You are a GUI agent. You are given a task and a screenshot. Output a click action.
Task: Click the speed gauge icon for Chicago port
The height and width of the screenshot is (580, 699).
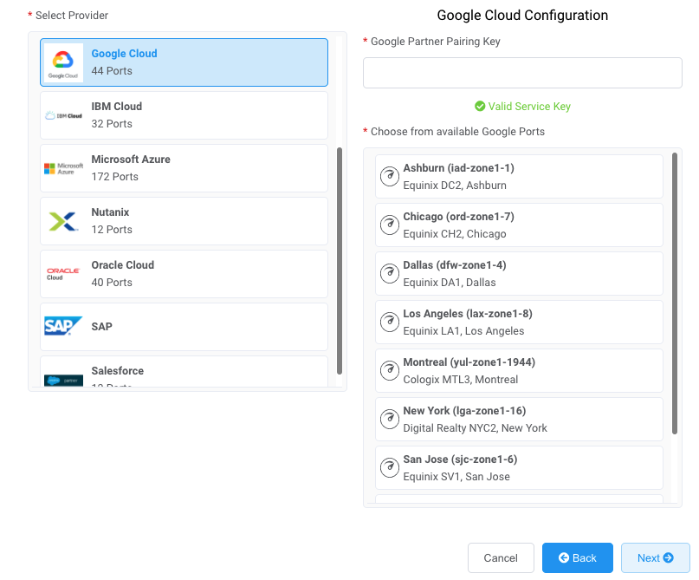pyautogui.click(x=390, y=225)
